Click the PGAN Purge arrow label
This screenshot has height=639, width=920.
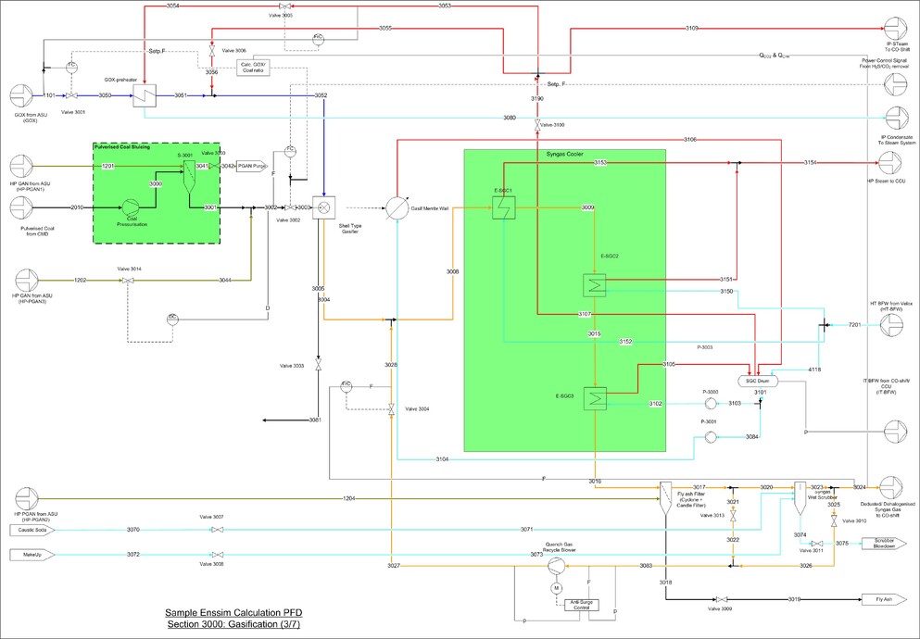click(x=252, y=167)
